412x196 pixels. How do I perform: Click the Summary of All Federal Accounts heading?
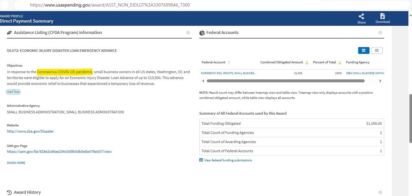pos(243,113)
